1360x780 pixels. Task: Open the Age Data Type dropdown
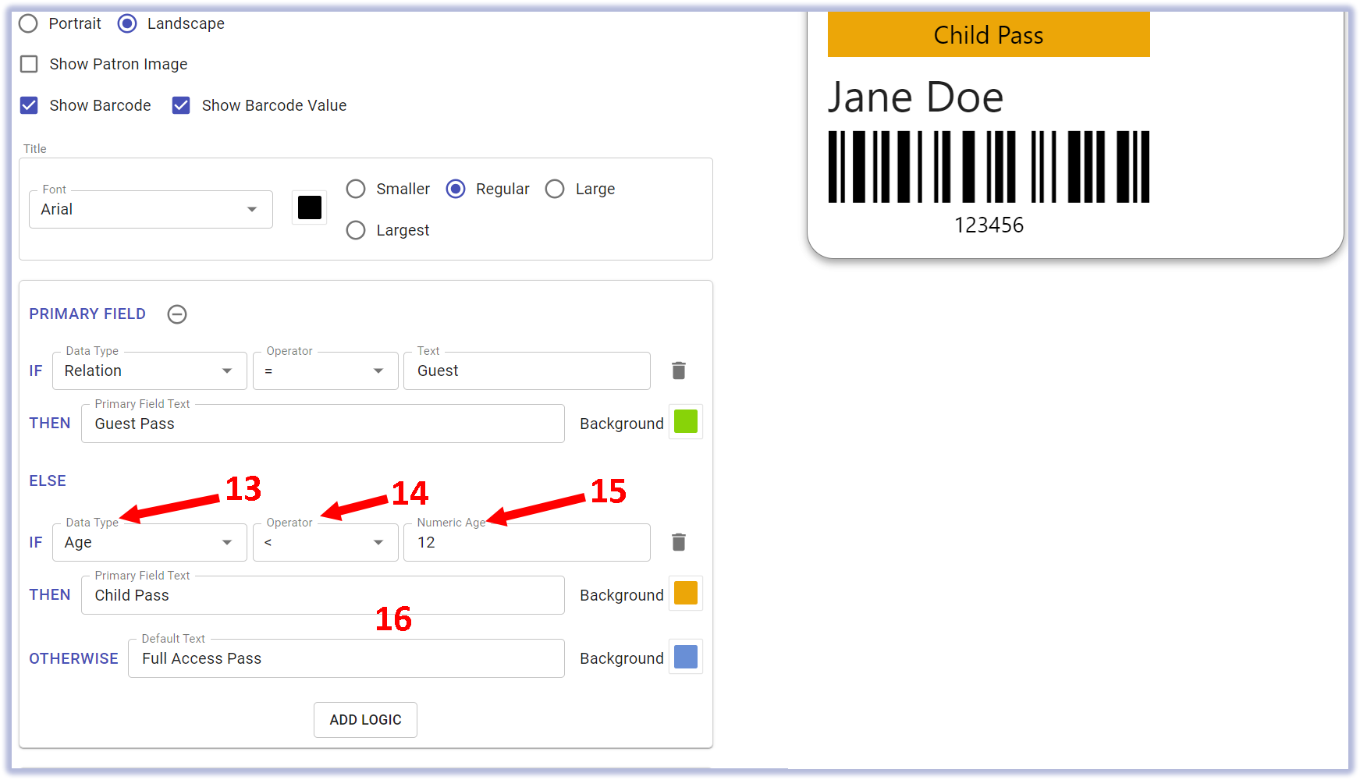(x=149, y=542)
